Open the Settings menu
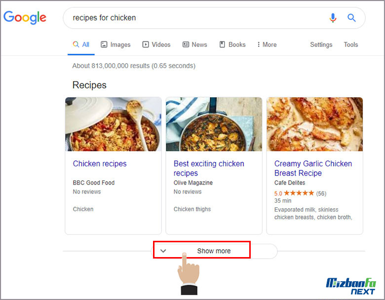Image resolution: width=385 pixels, height=300 pixels. point(321,44)
